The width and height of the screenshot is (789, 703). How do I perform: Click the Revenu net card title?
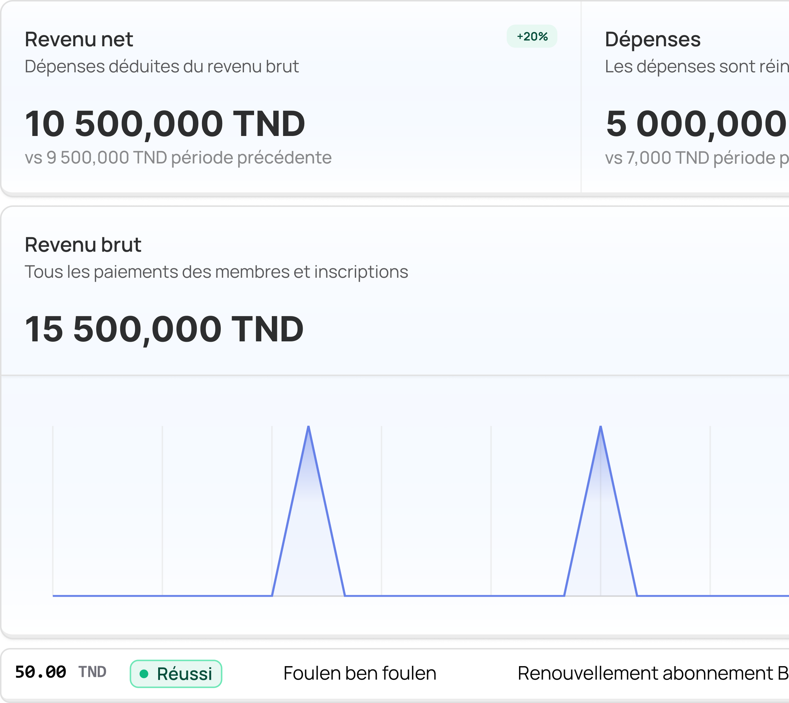coord(79,39)
